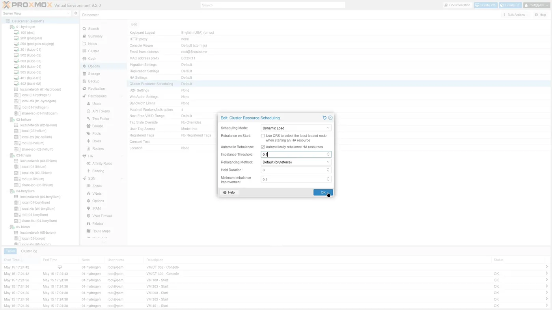Open Affinity Rules under HA
The image size is (552, 310).
point(102,163)
